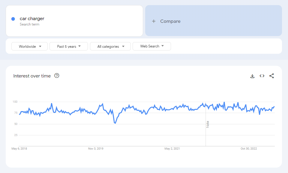The height and width of the screenshot is (173, 288).
Task: Click the Nov 3, 2019 axis label
Action: (x=96, y=148)
